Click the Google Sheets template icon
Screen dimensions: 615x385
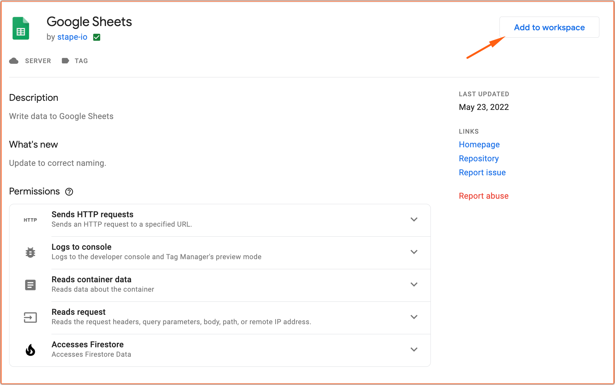[x=21, y=28]
